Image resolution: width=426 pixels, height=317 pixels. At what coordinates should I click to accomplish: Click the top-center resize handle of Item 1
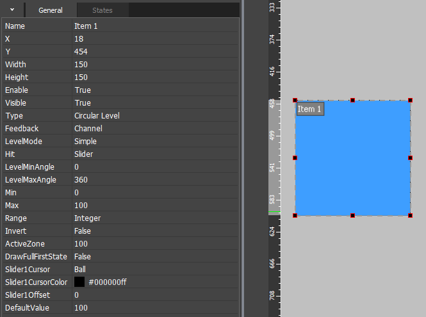tap(352, 101)
